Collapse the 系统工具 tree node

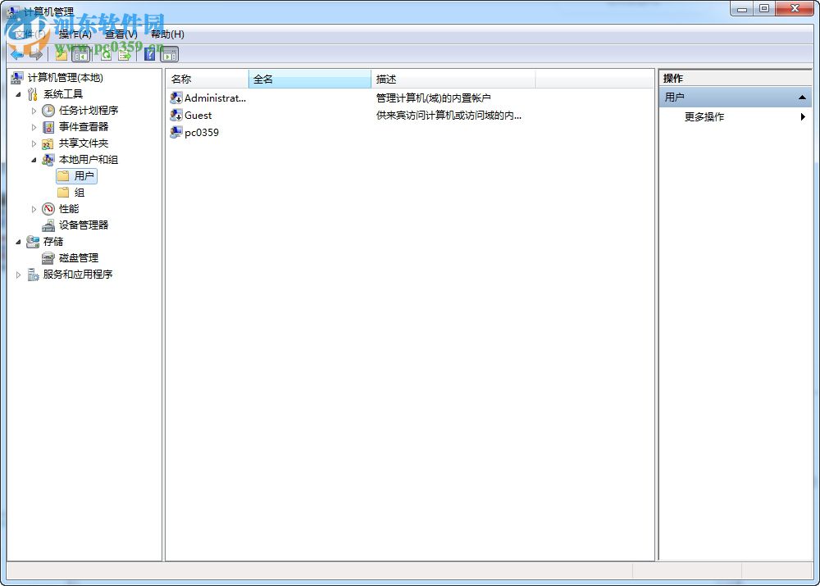tap(19, 93)
